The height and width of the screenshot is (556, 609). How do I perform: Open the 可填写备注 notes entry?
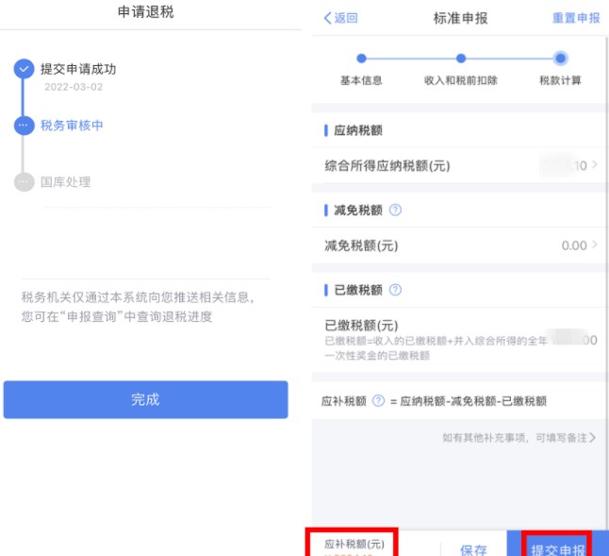coord(518,438)
